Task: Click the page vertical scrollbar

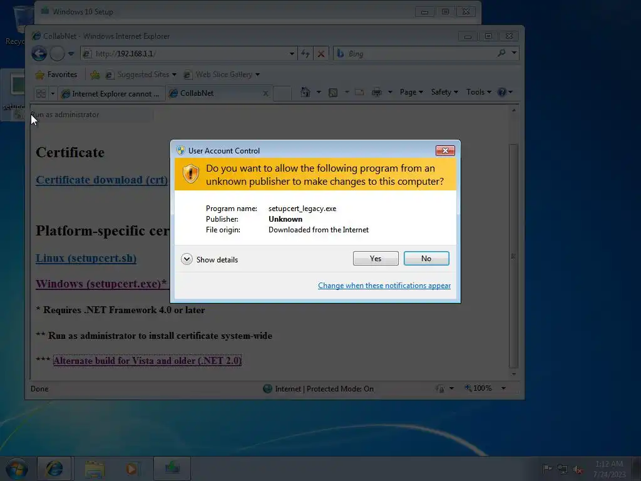Action: click(x=513, y=256)
